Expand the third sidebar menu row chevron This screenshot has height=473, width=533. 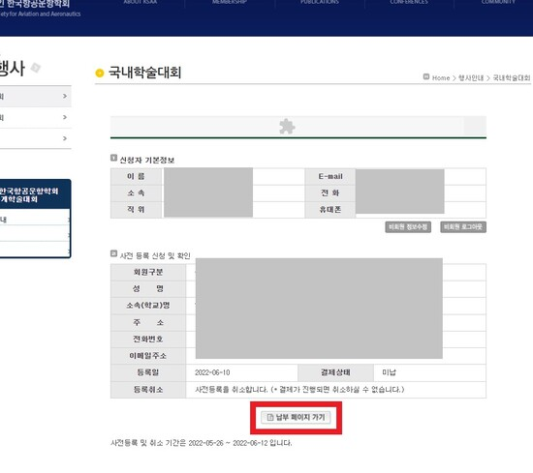click(65, 138)
